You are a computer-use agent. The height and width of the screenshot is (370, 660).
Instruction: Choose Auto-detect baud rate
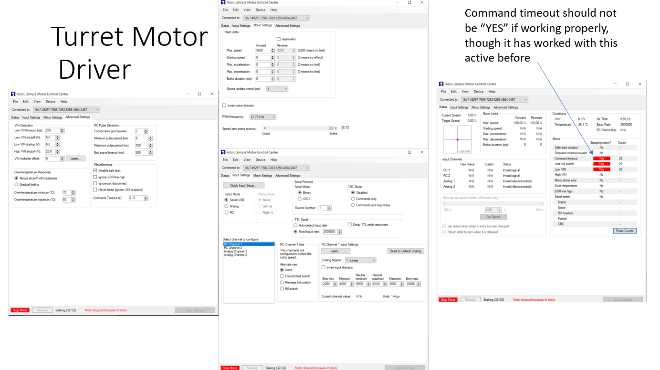click(295, 225)
